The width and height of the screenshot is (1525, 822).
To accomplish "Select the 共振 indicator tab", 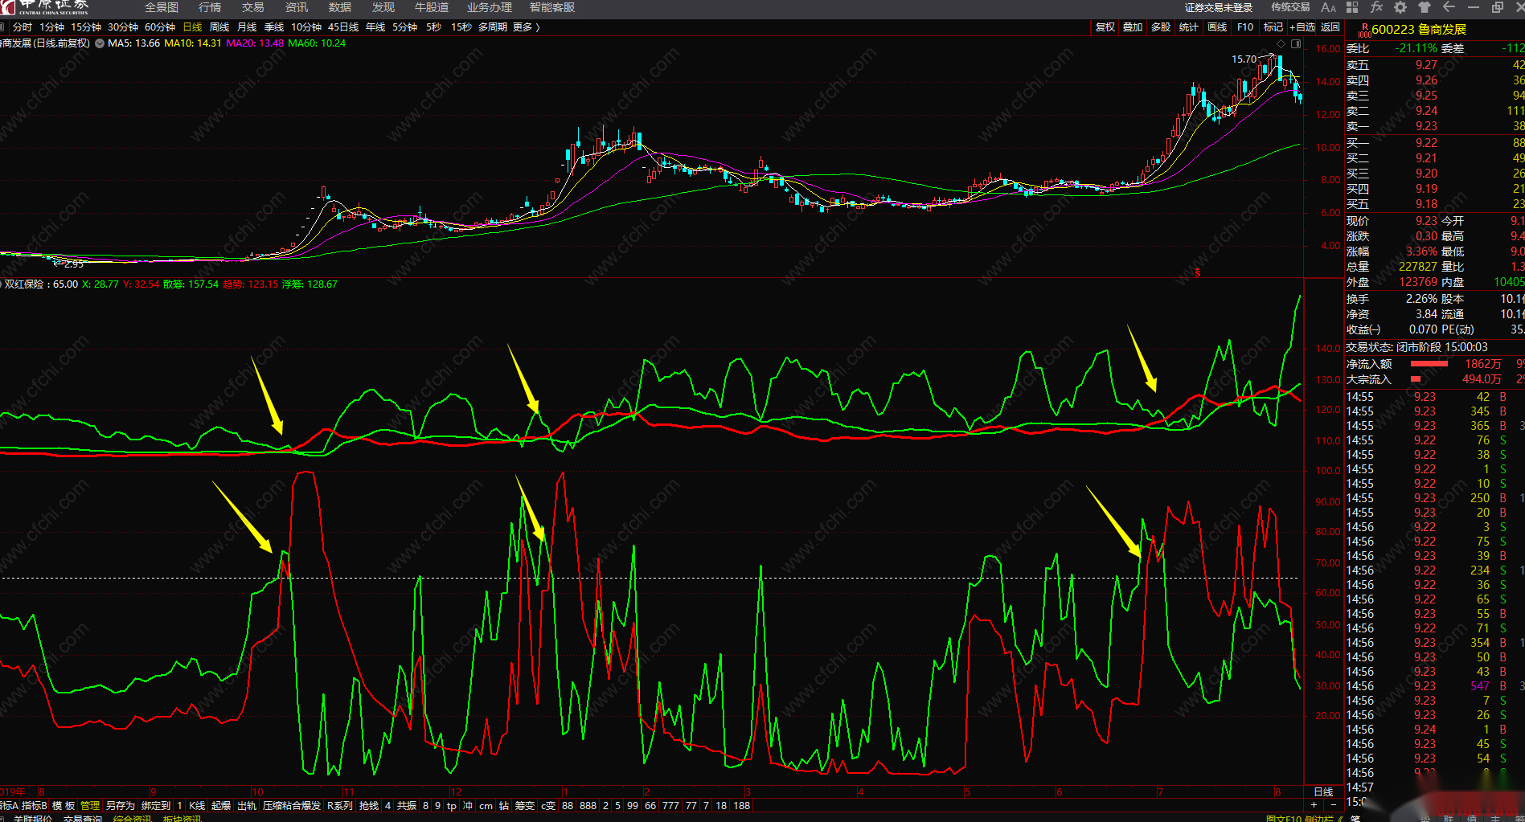I will [x=407, y=805].
